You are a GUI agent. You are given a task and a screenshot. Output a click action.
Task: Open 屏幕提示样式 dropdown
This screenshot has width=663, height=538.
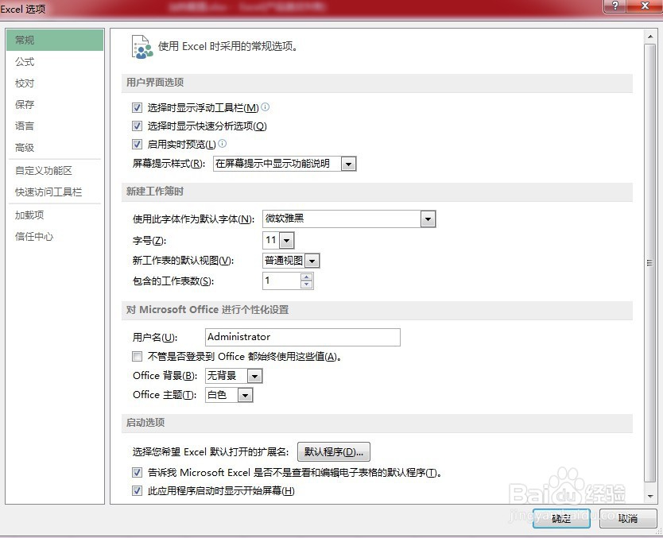click(348, 164)
